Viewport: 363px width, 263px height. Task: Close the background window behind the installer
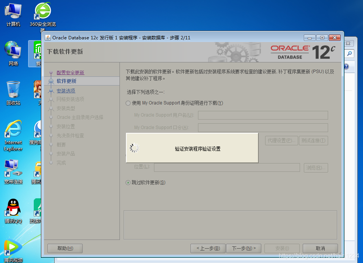pyautogui.click(x=348, y=44)
